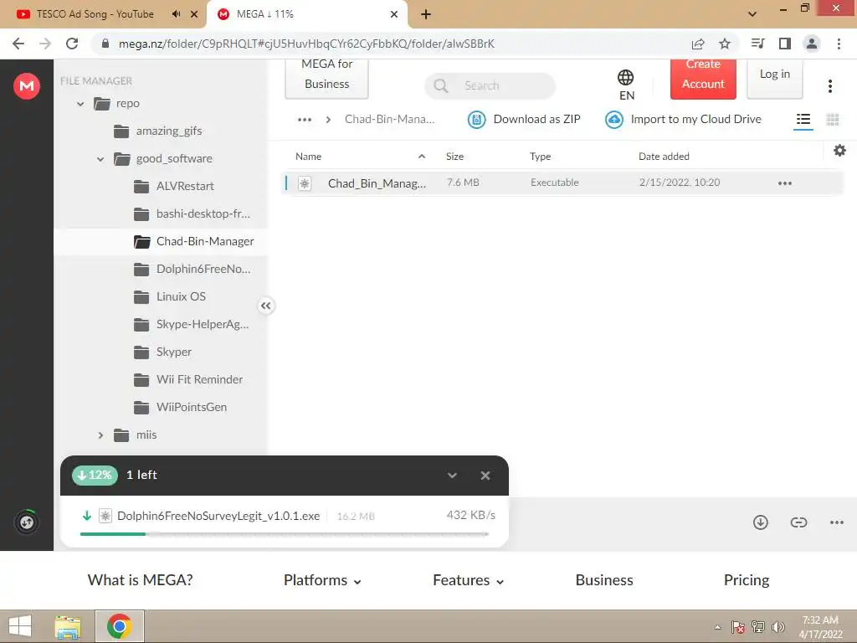Open the bottom bar more options menu
Viewport: 857px width, 643px height.
click(x=836, y=522)
